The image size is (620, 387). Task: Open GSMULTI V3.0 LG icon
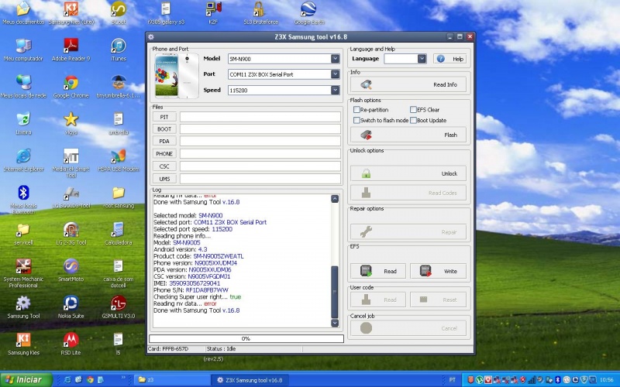click(x=119, y=307)
